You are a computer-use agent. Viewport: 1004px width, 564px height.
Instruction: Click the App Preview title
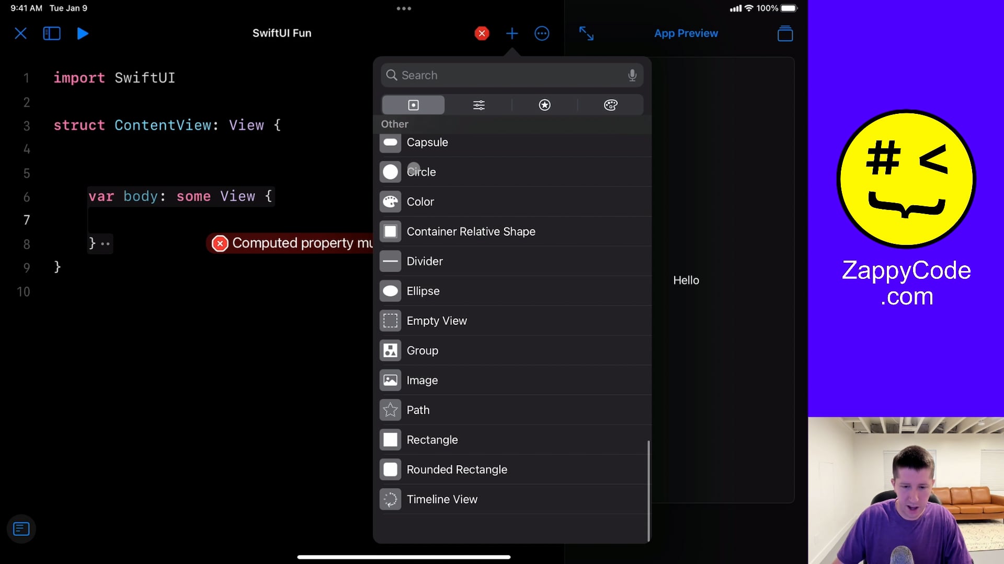[x=686, y=33]
